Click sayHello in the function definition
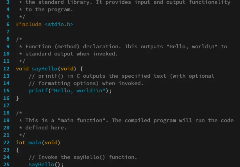This screenshot has width=240, height=167. click(x=45, y=69)
